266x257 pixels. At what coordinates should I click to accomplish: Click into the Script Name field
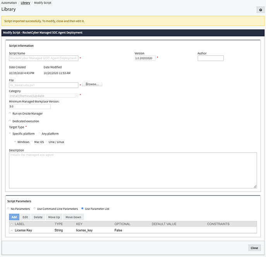tap(44, 58)
